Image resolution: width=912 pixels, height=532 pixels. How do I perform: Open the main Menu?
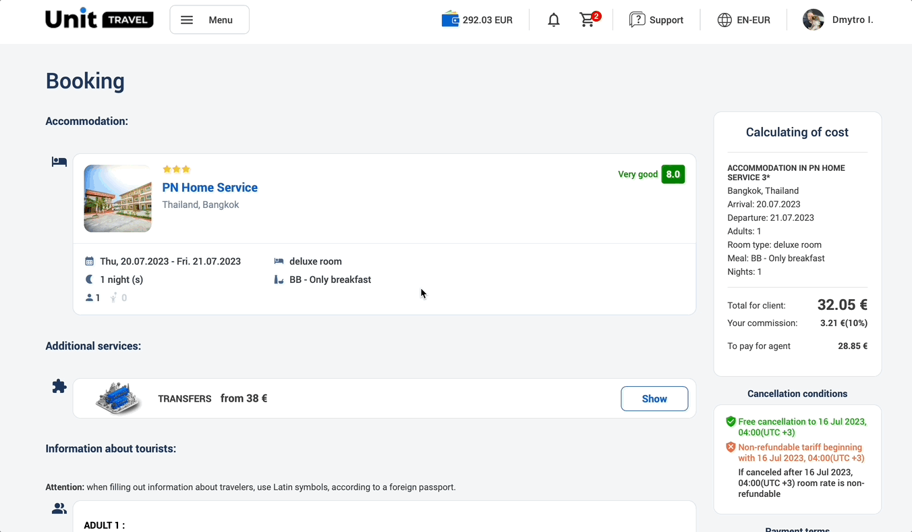tap(210, 20)
